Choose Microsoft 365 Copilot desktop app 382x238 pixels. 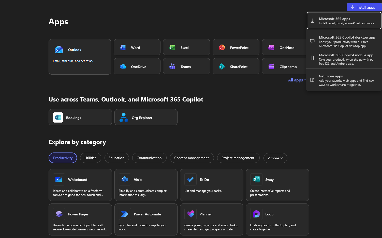344,41
